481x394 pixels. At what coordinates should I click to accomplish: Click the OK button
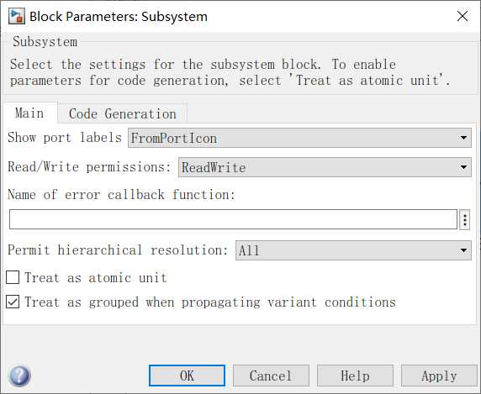188,376
